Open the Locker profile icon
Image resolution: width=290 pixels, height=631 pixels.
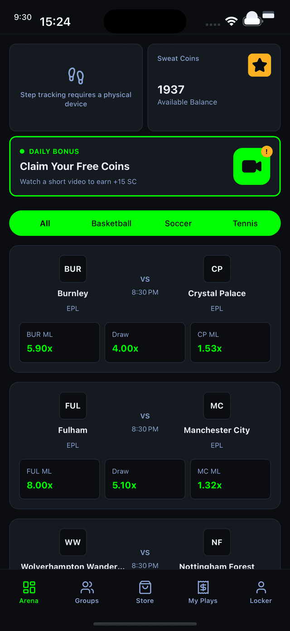(261, 588)
